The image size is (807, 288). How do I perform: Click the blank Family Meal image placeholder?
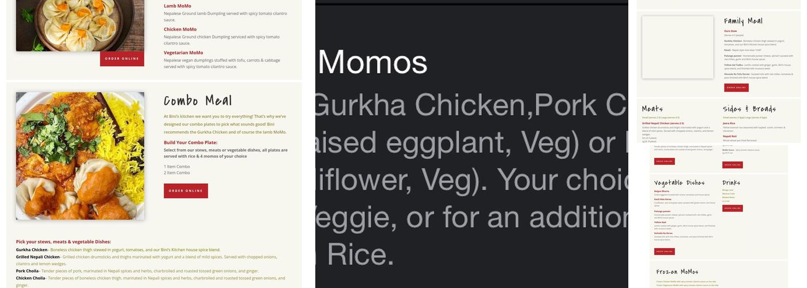pos(677,47)
